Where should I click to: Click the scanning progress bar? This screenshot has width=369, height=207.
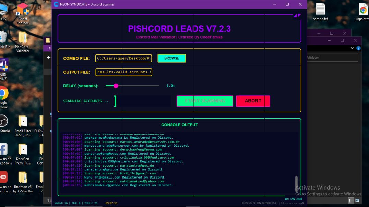coord(143,101)
